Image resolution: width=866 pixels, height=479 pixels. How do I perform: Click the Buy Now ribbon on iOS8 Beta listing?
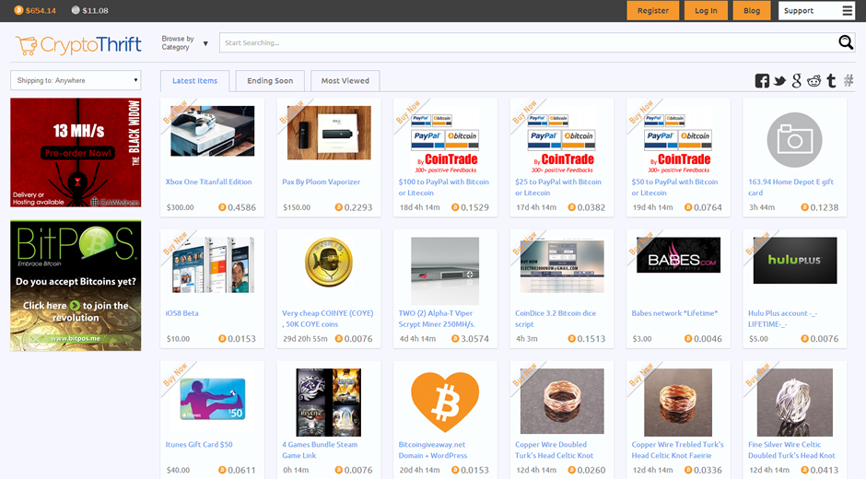coord(175,243)
